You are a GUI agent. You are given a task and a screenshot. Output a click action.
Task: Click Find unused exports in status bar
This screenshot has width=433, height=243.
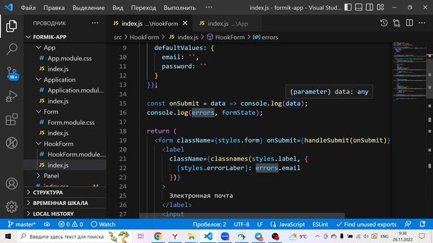click(367, 224)
